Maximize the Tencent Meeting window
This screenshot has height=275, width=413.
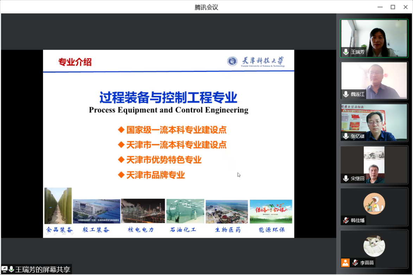pyautogui.click(x=393, y=7)
